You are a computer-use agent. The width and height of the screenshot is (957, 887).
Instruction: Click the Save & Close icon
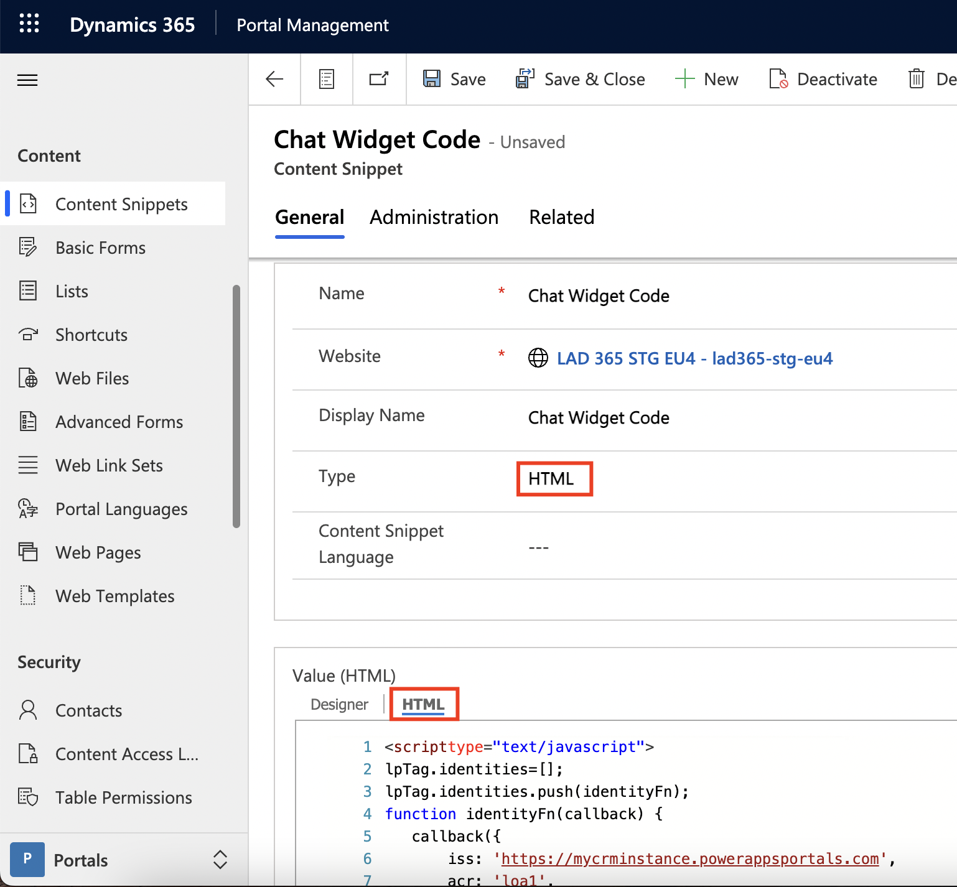click(x=525, y=78)
